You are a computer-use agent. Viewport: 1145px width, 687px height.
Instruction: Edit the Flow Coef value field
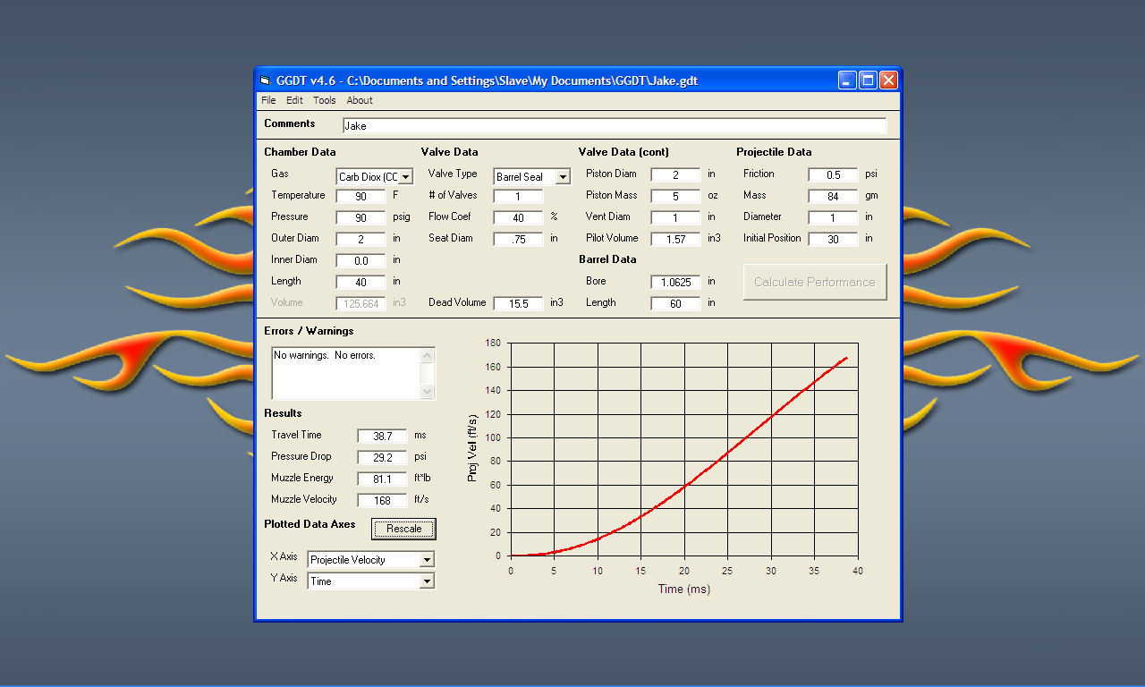[x=518, y=217]
